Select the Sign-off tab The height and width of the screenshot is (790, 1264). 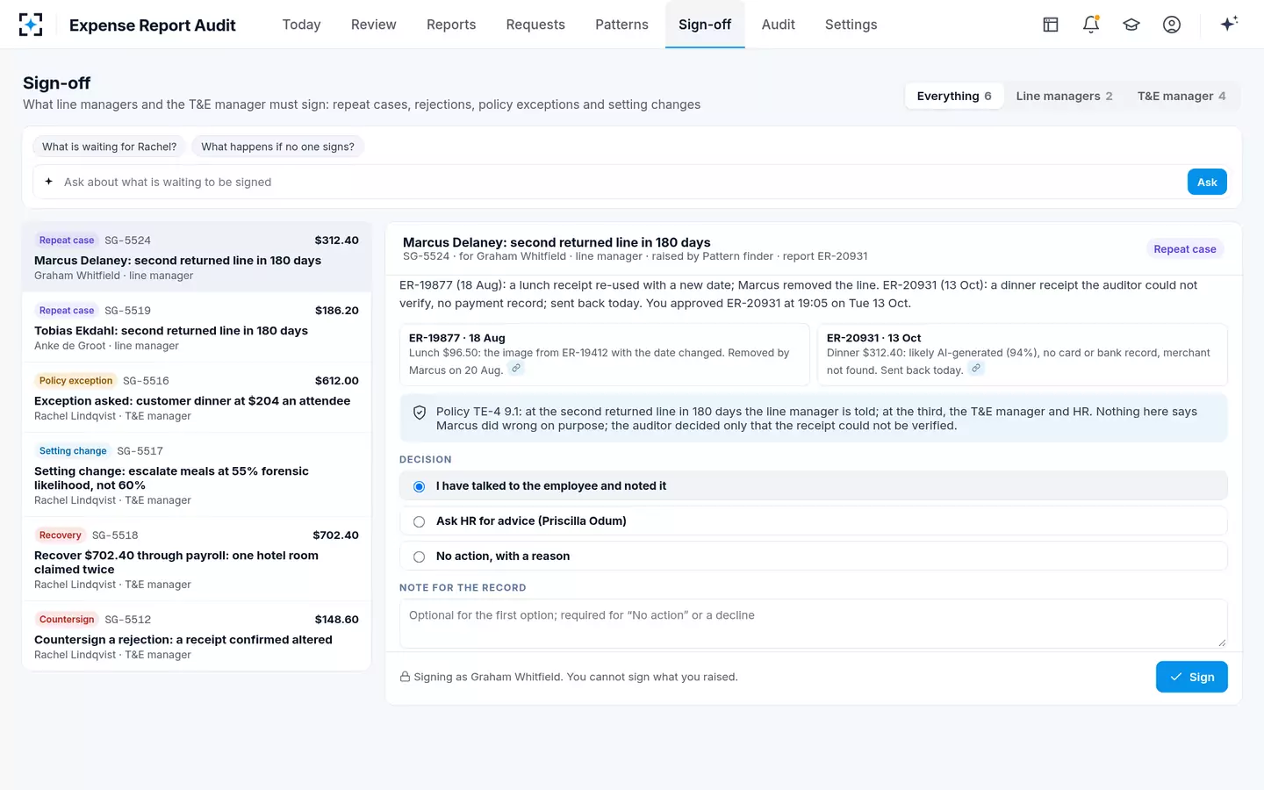click(x=705, y=25)
